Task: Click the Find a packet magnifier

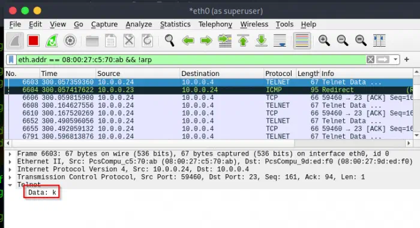Action: (x=169, y=41)
